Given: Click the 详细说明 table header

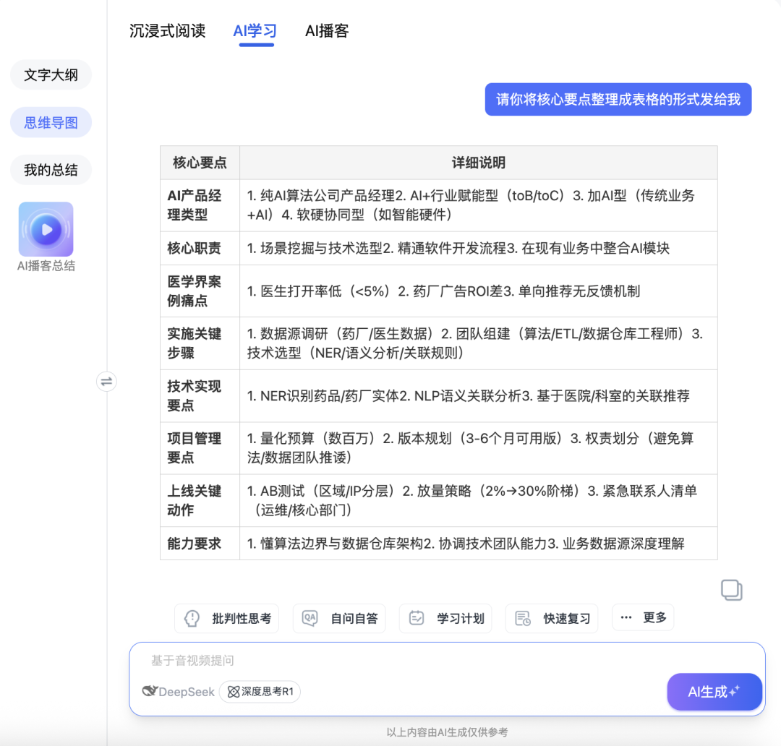Looking at the screenshot, I should (478, 163).
